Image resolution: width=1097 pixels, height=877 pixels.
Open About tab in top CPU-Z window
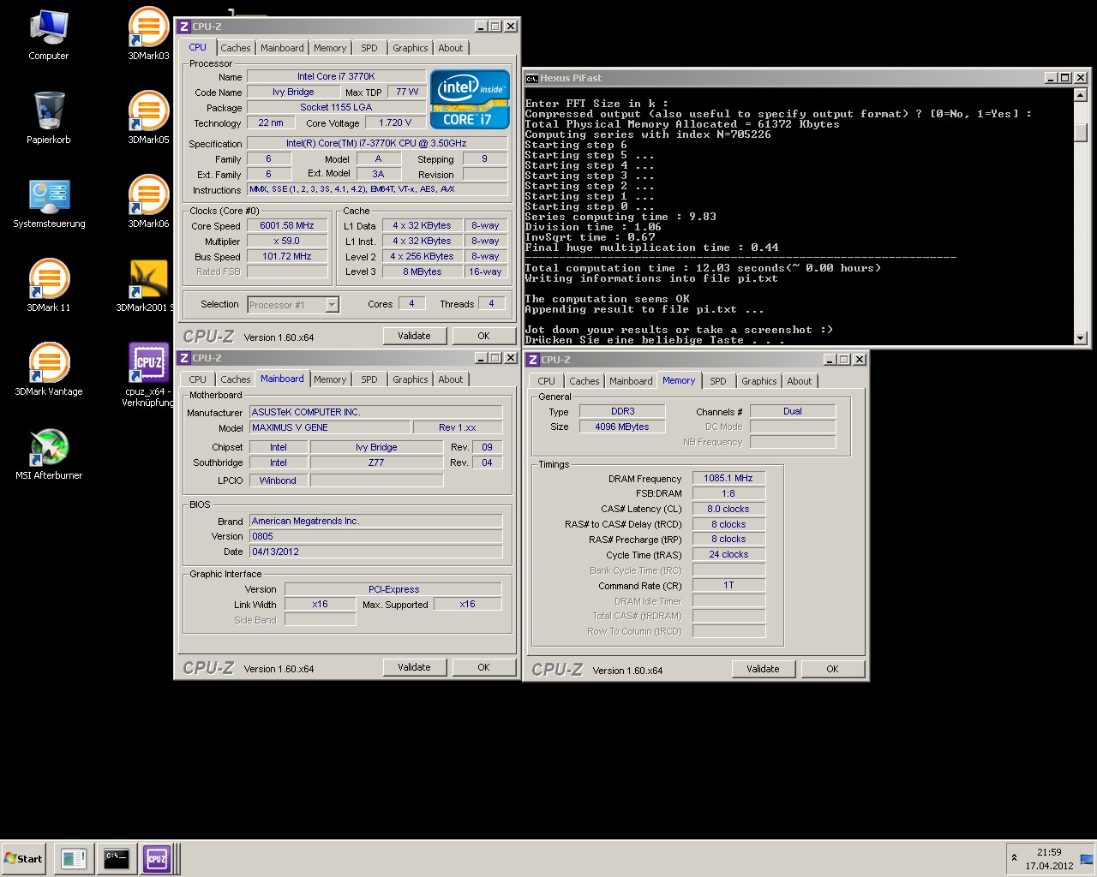pos(451,48)
